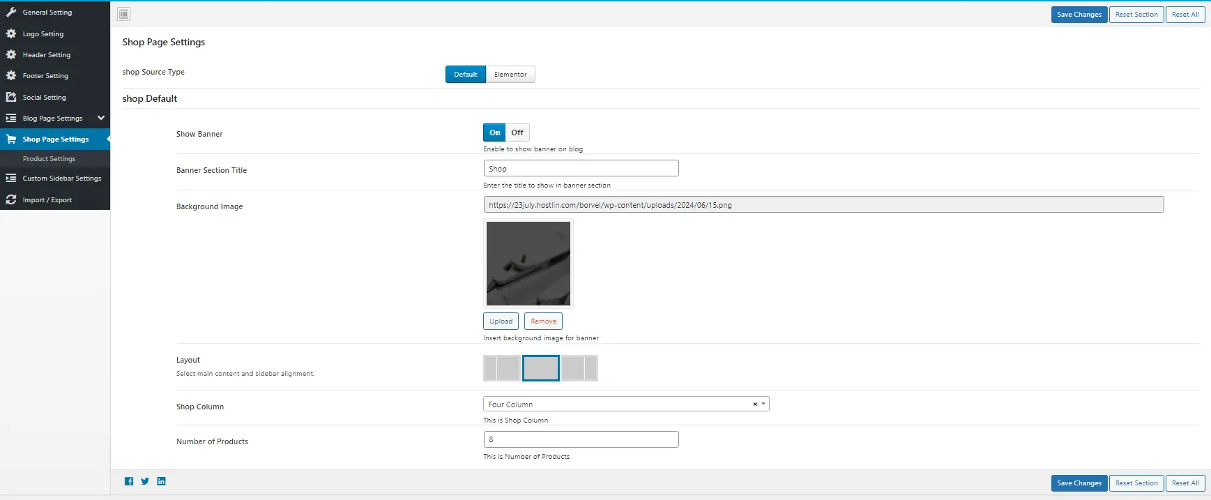Switch Show Banner to On
Viewport: 1211px width, 500px height.
click(x=494, y=132)
